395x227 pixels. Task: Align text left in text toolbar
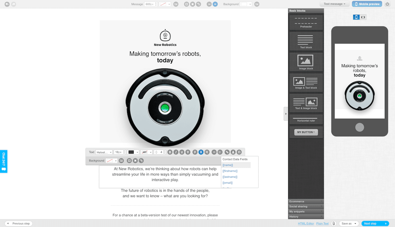coord(195,152)
